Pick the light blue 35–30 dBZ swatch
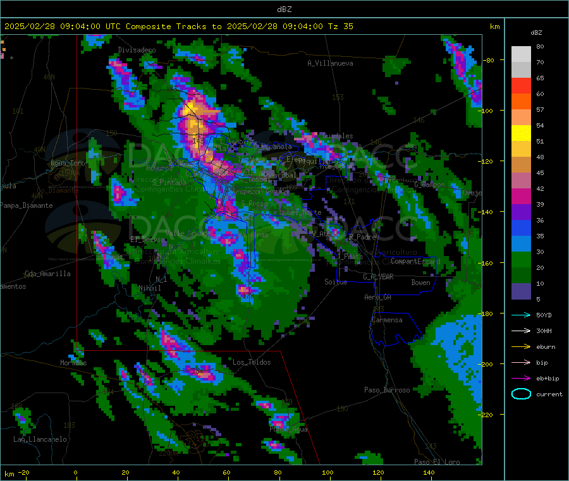Screen dimensions: 569x481 [x=521, y=244]
